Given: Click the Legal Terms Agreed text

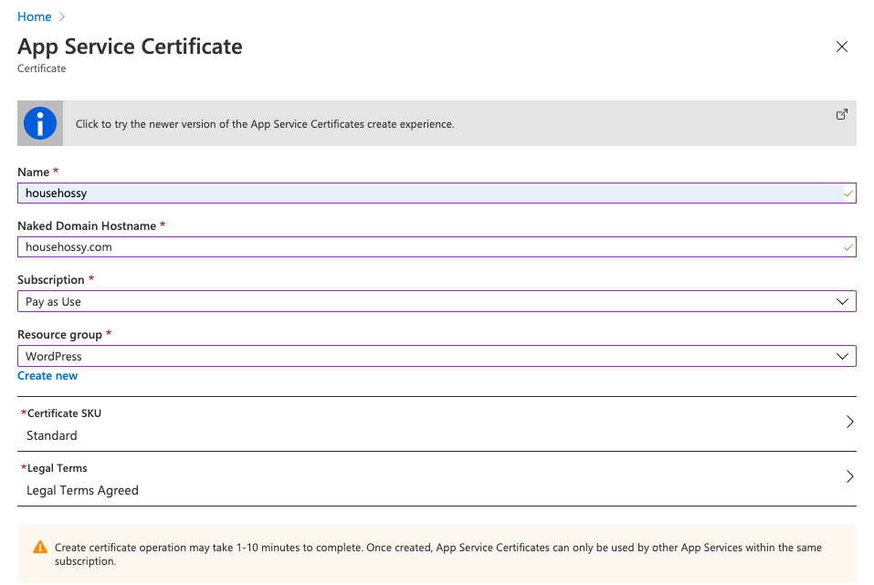Looking at the screenshot, I should [82, 490].
